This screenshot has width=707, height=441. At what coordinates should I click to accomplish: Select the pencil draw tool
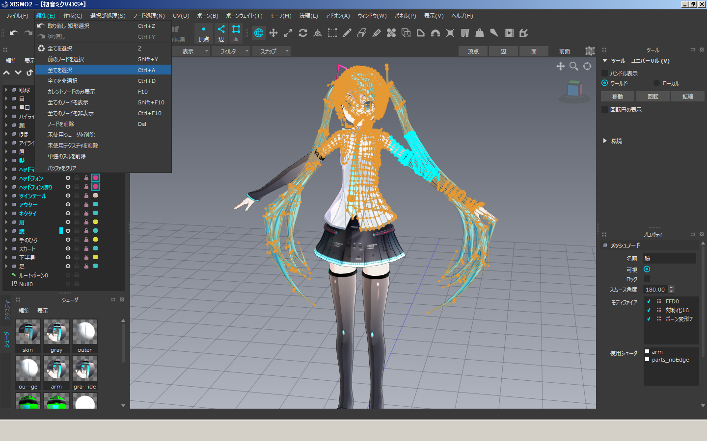tap(347, 33)
